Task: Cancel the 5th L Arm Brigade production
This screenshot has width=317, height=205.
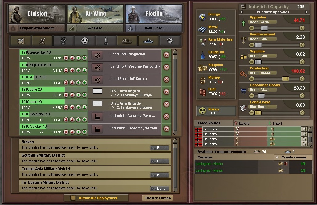Action: (x=166, y=92)
